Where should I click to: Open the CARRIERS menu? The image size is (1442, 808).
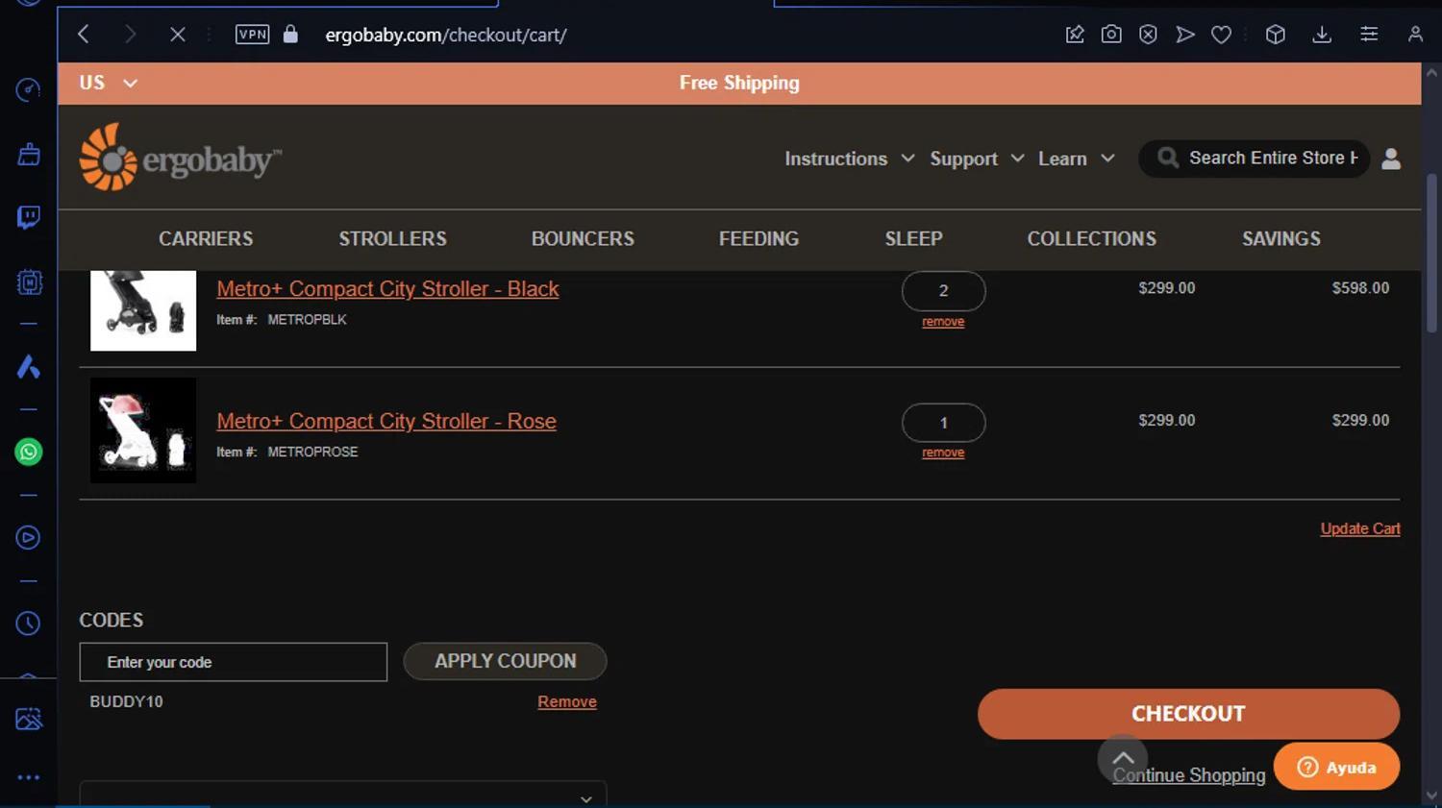click(206, 238)
